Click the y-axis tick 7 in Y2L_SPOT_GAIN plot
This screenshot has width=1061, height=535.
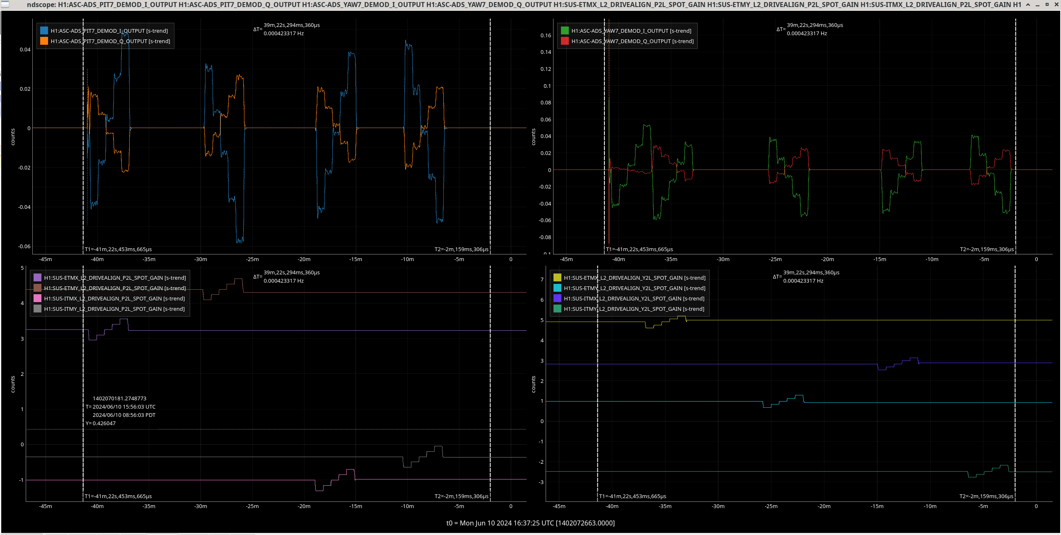coord(542,279)
